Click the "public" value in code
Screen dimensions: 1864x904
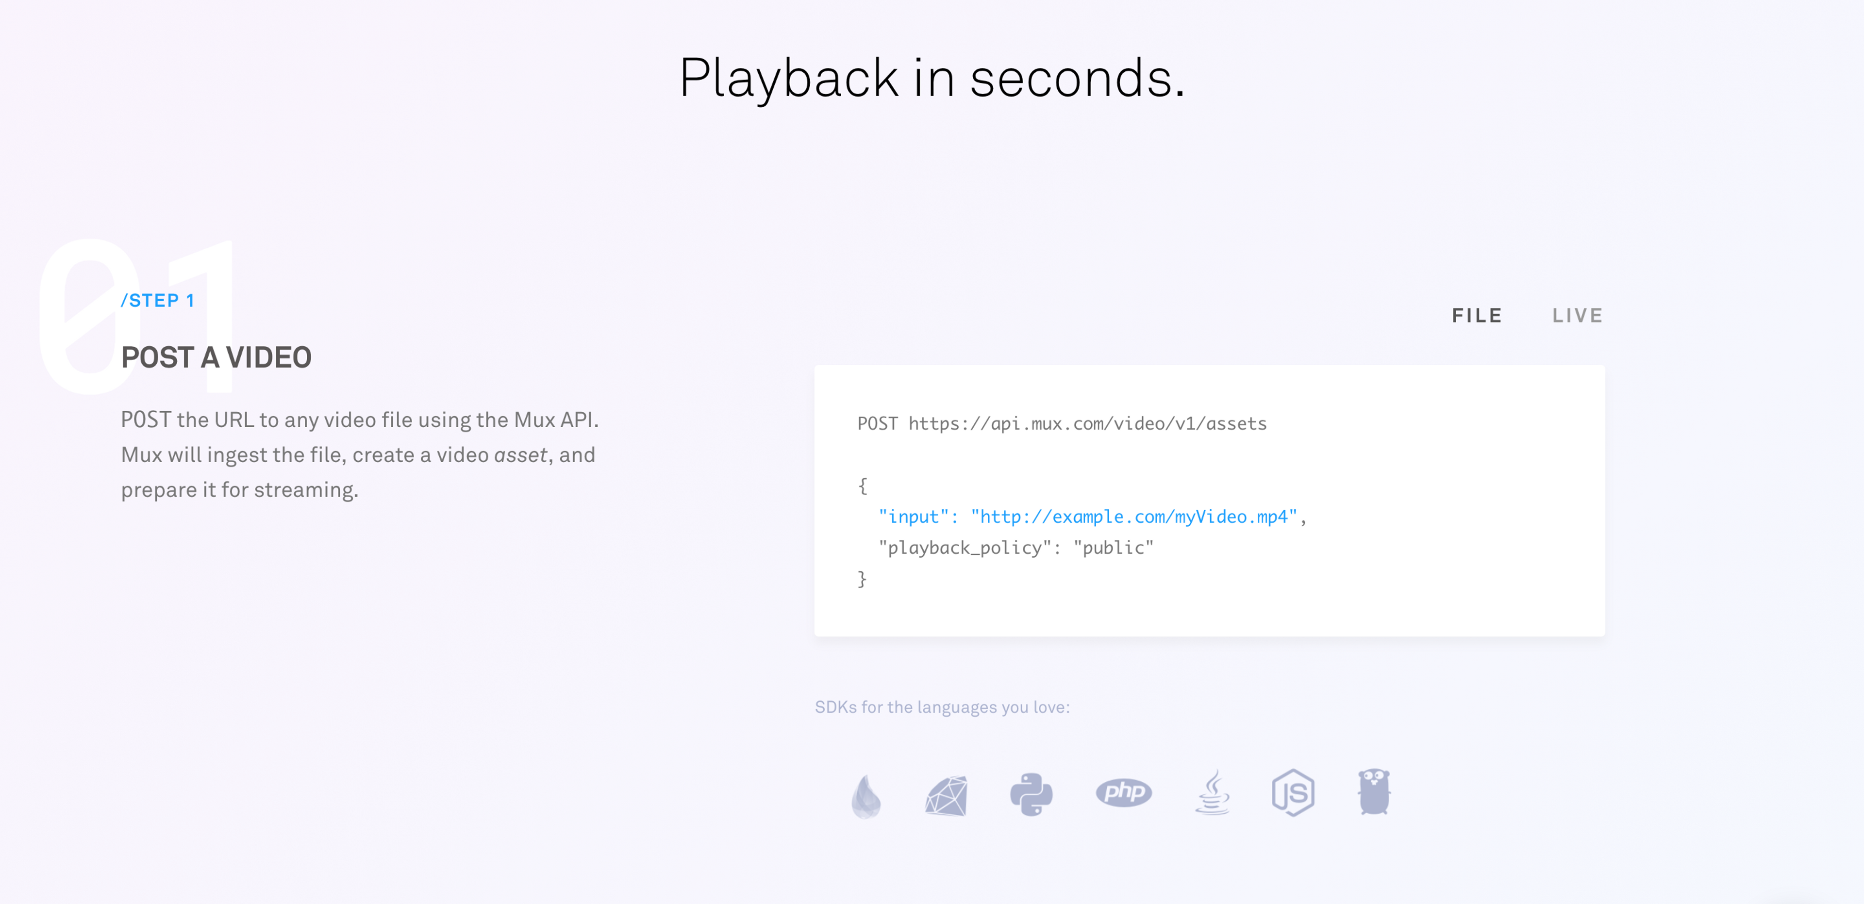(1113, 548)
